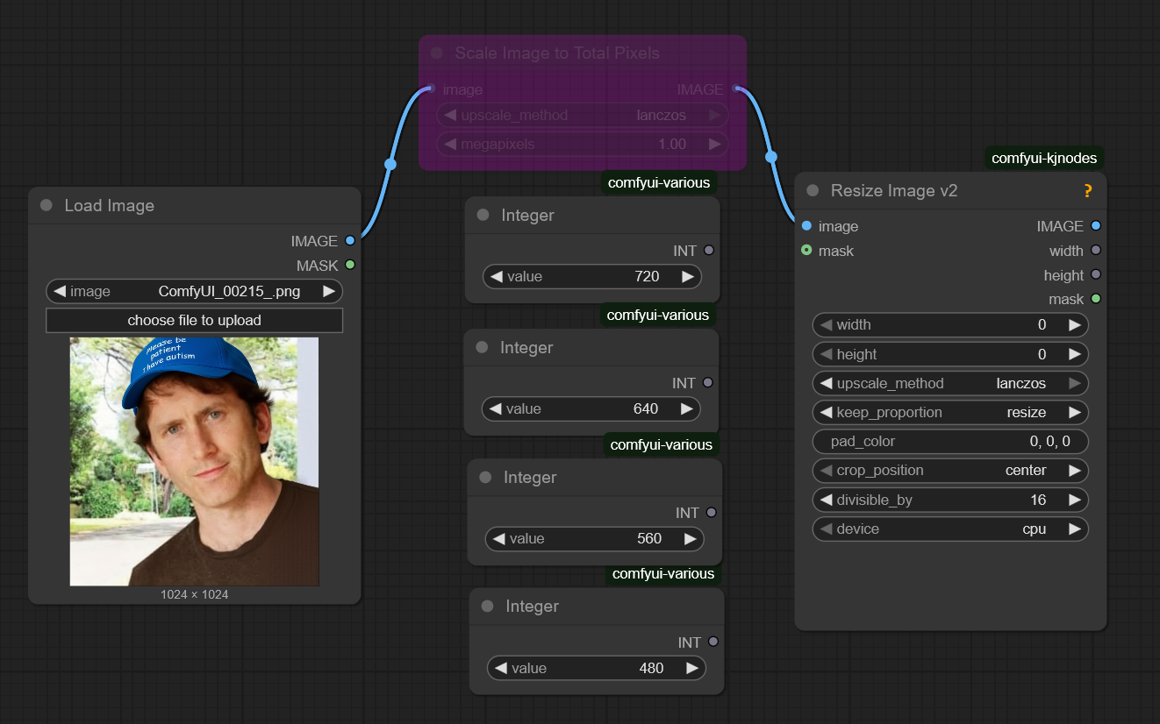Viewport: 1160px width, 724px height.
Task: Open the crop_position dropdown showing center
Action: pos(950,470)
